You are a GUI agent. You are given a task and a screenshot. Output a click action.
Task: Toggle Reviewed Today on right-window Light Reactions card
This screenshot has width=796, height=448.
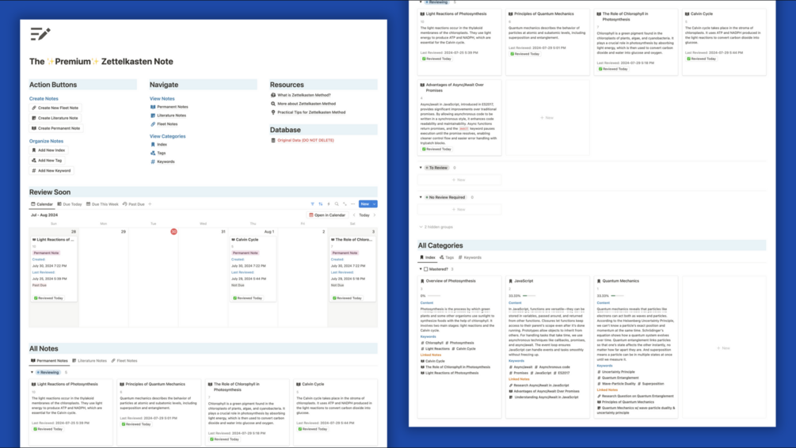pyautogui.click(x=436, y=59)
